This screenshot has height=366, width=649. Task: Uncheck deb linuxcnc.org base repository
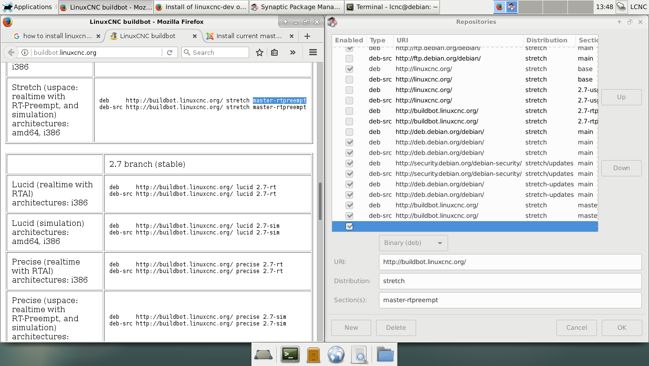click(349, 69)
